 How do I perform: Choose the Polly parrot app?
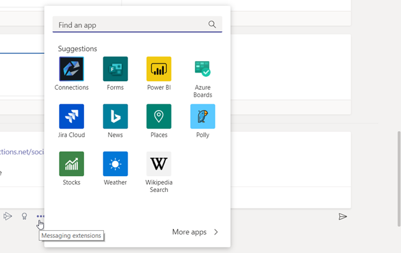coord(203,116)
